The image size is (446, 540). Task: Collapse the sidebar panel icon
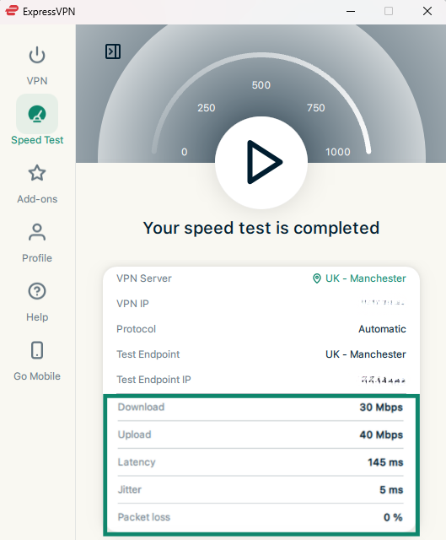coord(113,51)
